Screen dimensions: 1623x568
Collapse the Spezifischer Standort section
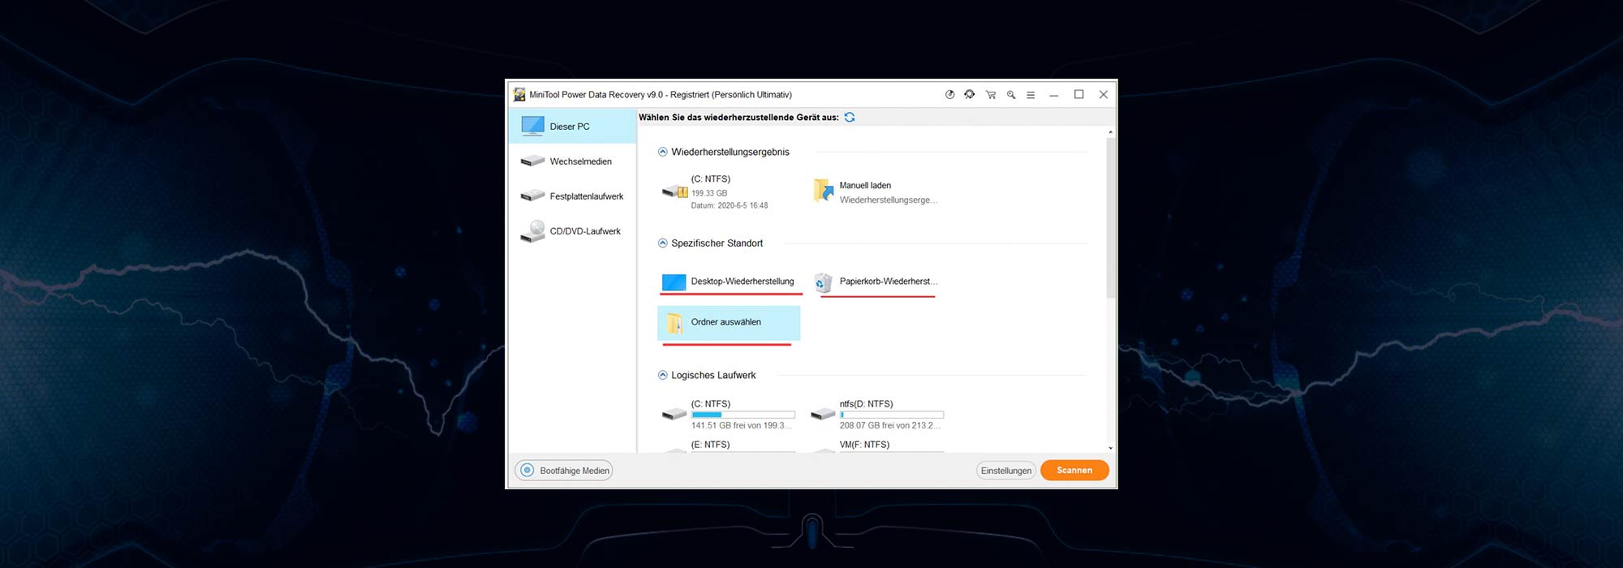[663, 243]
